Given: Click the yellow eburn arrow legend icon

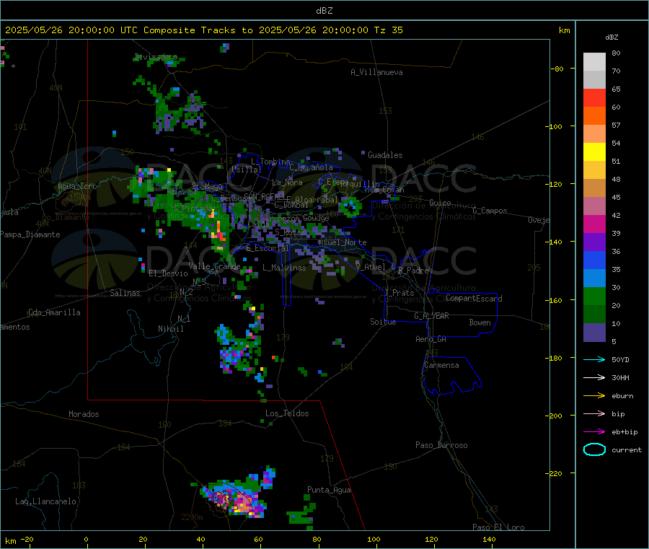Looking at the screenshot, I should tap(594, 396).
